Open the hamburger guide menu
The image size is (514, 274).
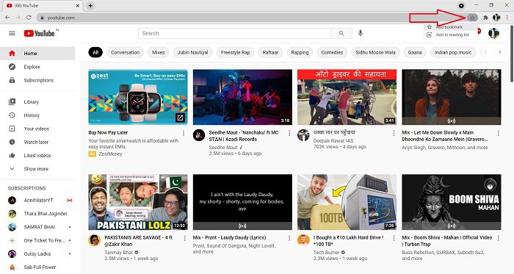click(12, 33)
